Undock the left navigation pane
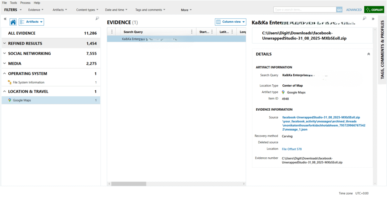This screenshot has height=198, width=387. pyautogui.click(x=97, y=18)
